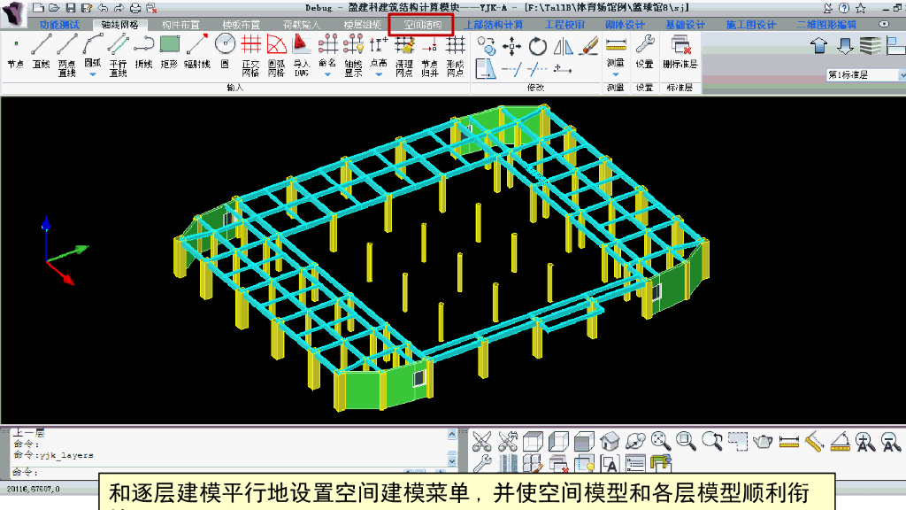Image resolution: width=906 pixels, height=510 pixels.
Task: Open the 构件布置 ribbon tab
Action: [180, 25]
